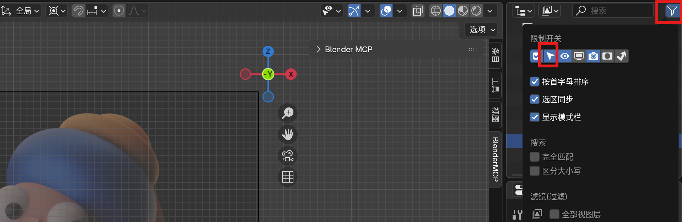Click the Blender MCP panel drag handle dots
This screenshot has height=222, width=682.
473,50
